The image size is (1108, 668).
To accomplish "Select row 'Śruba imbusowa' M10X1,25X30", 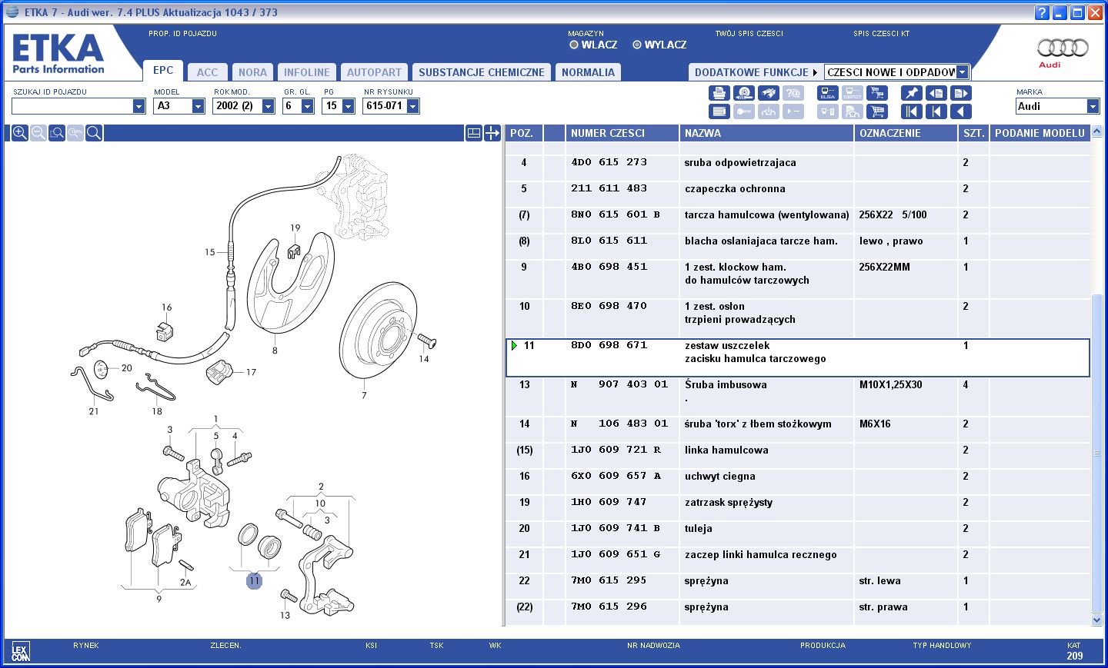I will 798,397.
